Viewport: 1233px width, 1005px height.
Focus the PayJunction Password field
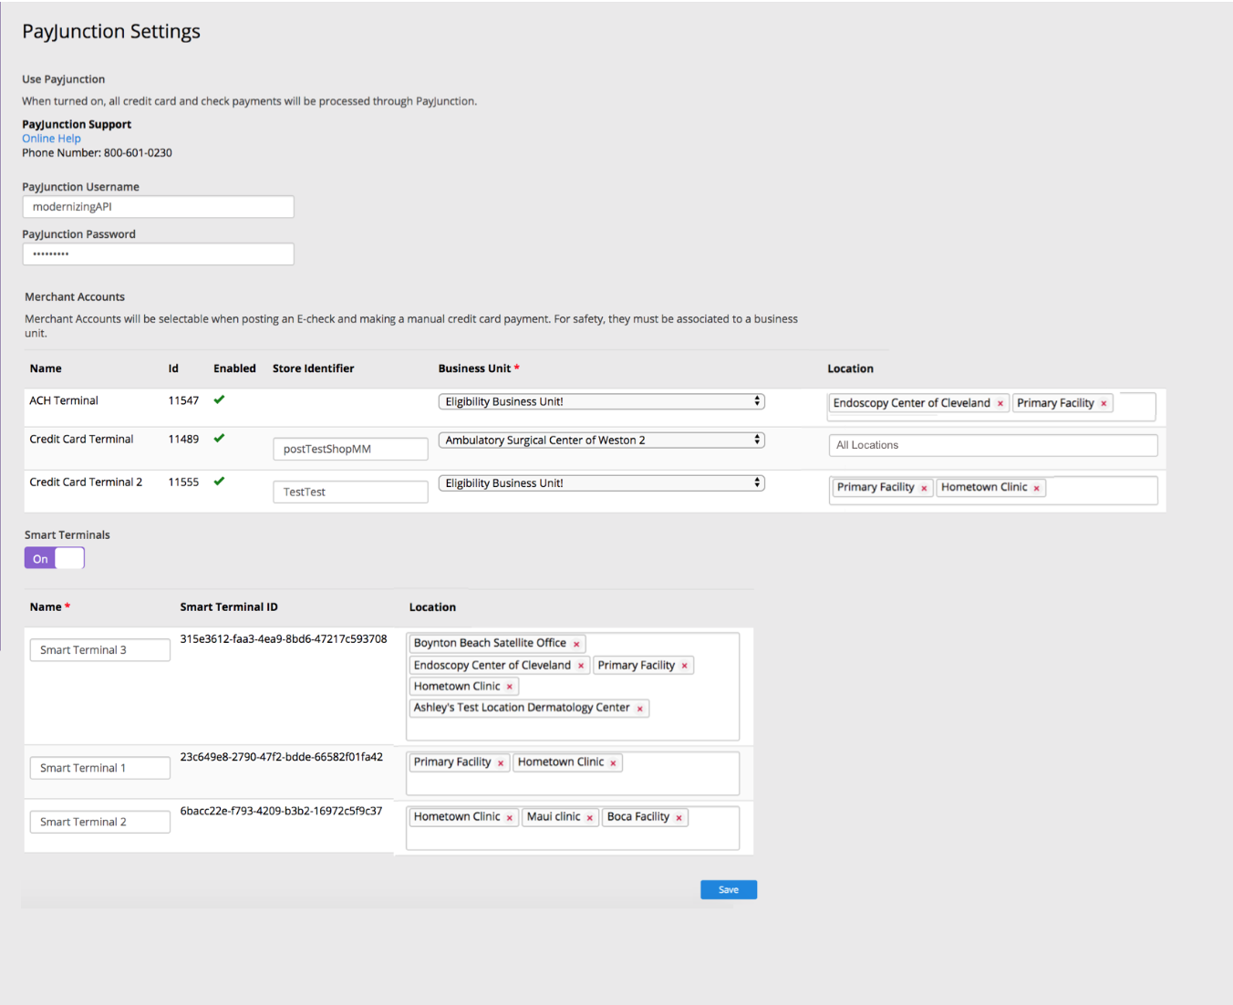pos(158,254)
